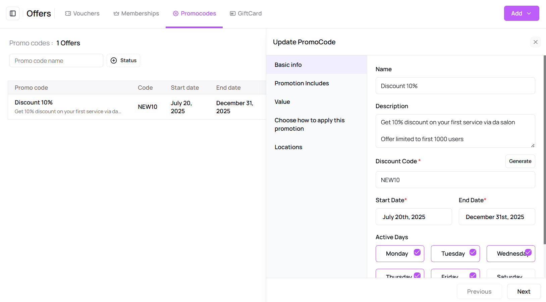Click the Promo code column header
The width and height of the screenshot is (546, 302).
click(31, 88)
